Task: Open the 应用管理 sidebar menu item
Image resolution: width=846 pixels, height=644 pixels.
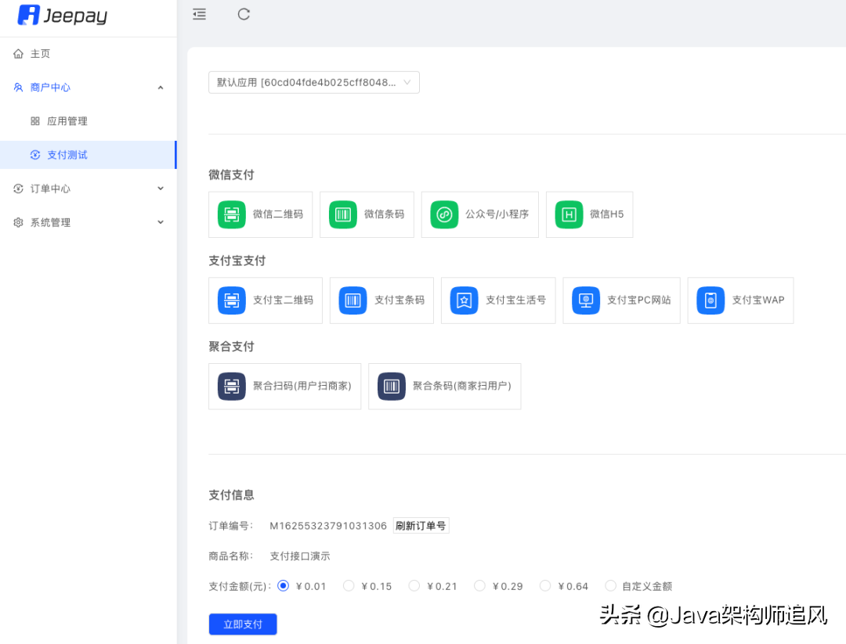Action: (x=89, y=121)
